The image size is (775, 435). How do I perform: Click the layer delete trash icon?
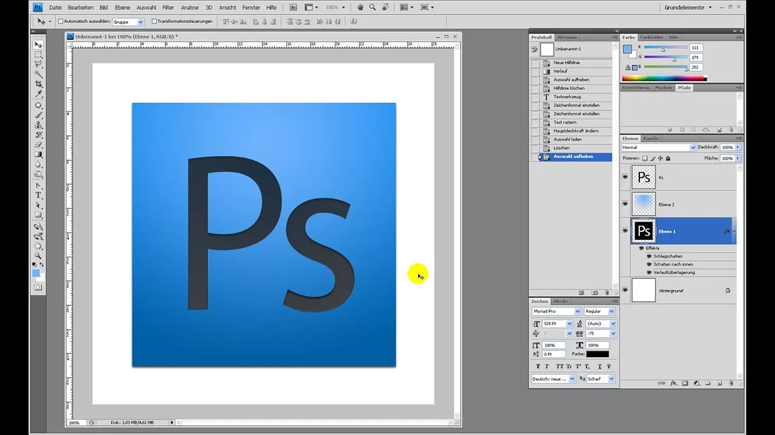click(x=731, y=383)
